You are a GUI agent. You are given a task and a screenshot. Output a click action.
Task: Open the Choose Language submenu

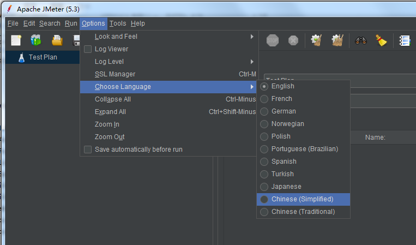[168, 87]
